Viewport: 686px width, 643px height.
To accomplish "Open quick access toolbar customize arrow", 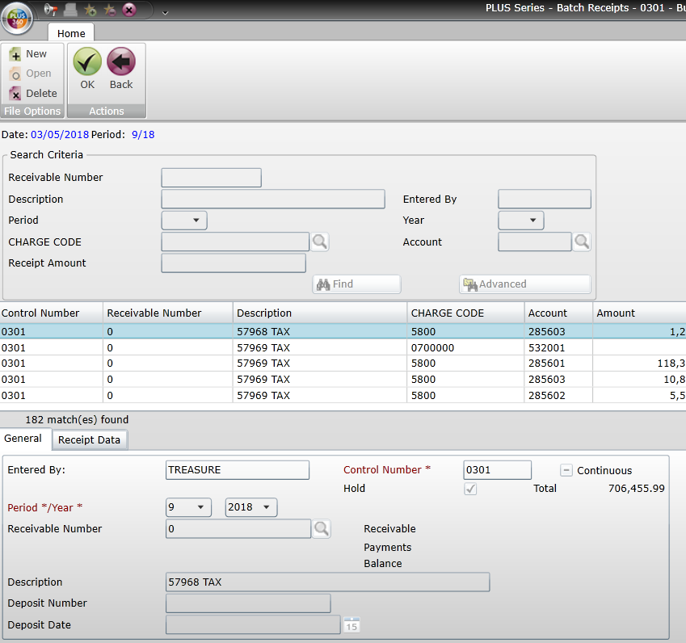I will tap(165, 12).
